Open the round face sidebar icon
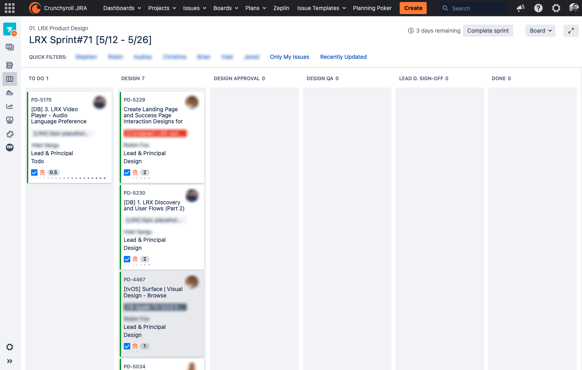Screen dimensions: 582x370 (x=10, y=148)
